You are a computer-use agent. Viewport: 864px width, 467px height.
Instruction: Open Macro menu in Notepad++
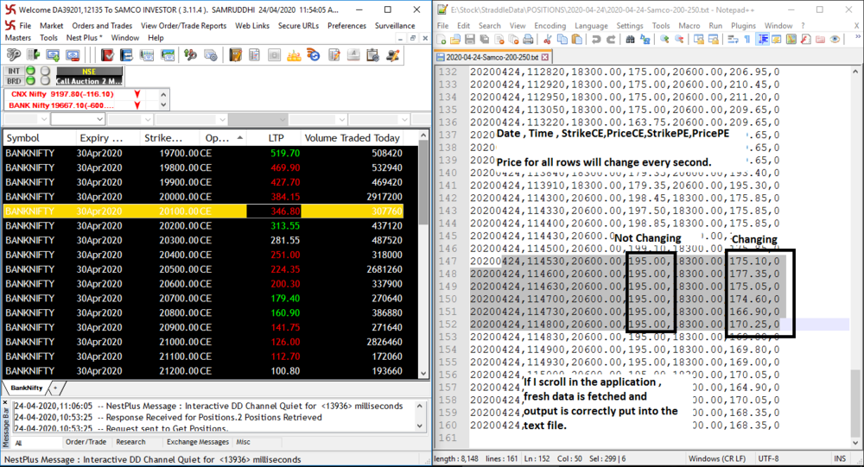click(689, 25)
